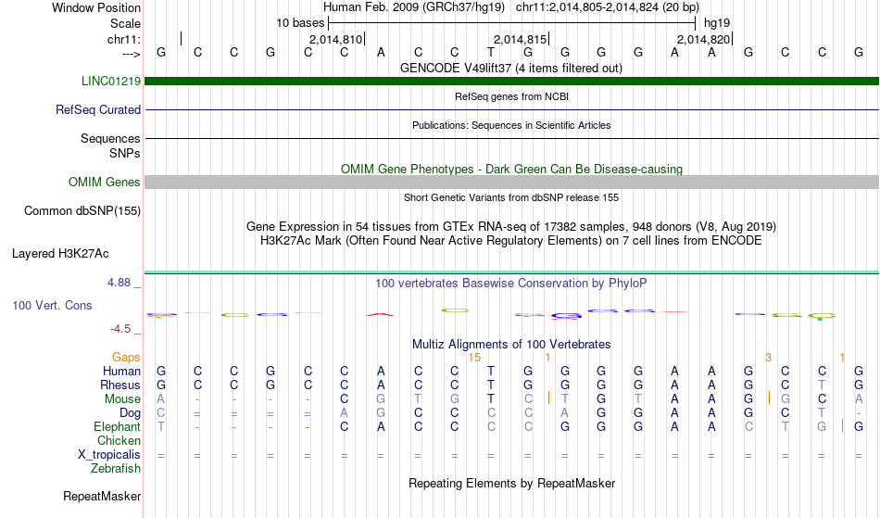The width and height of the screenshot is (880, 518).
Task: Select the Elephant species row label
Action: click(x=118, y=426)
